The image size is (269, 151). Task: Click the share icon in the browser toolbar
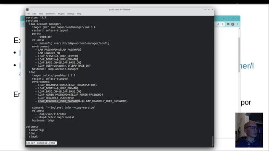coord(218,24)
